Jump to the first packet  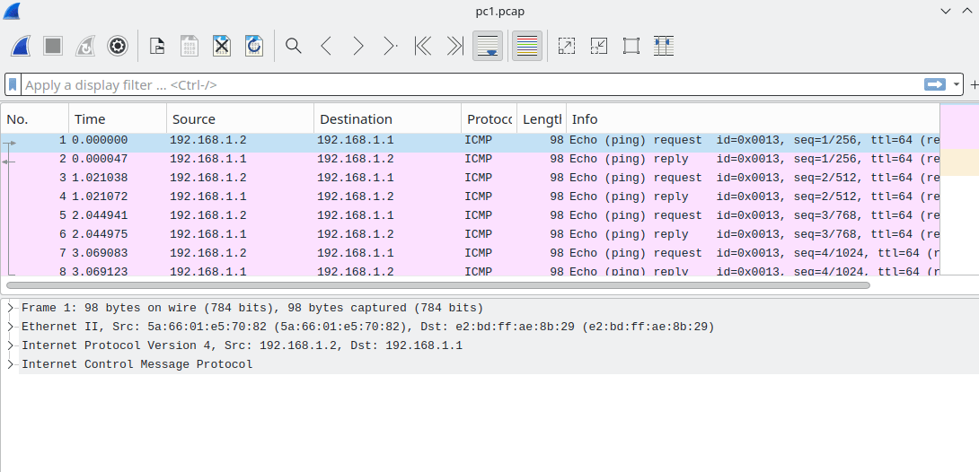[x=422, y=46]
